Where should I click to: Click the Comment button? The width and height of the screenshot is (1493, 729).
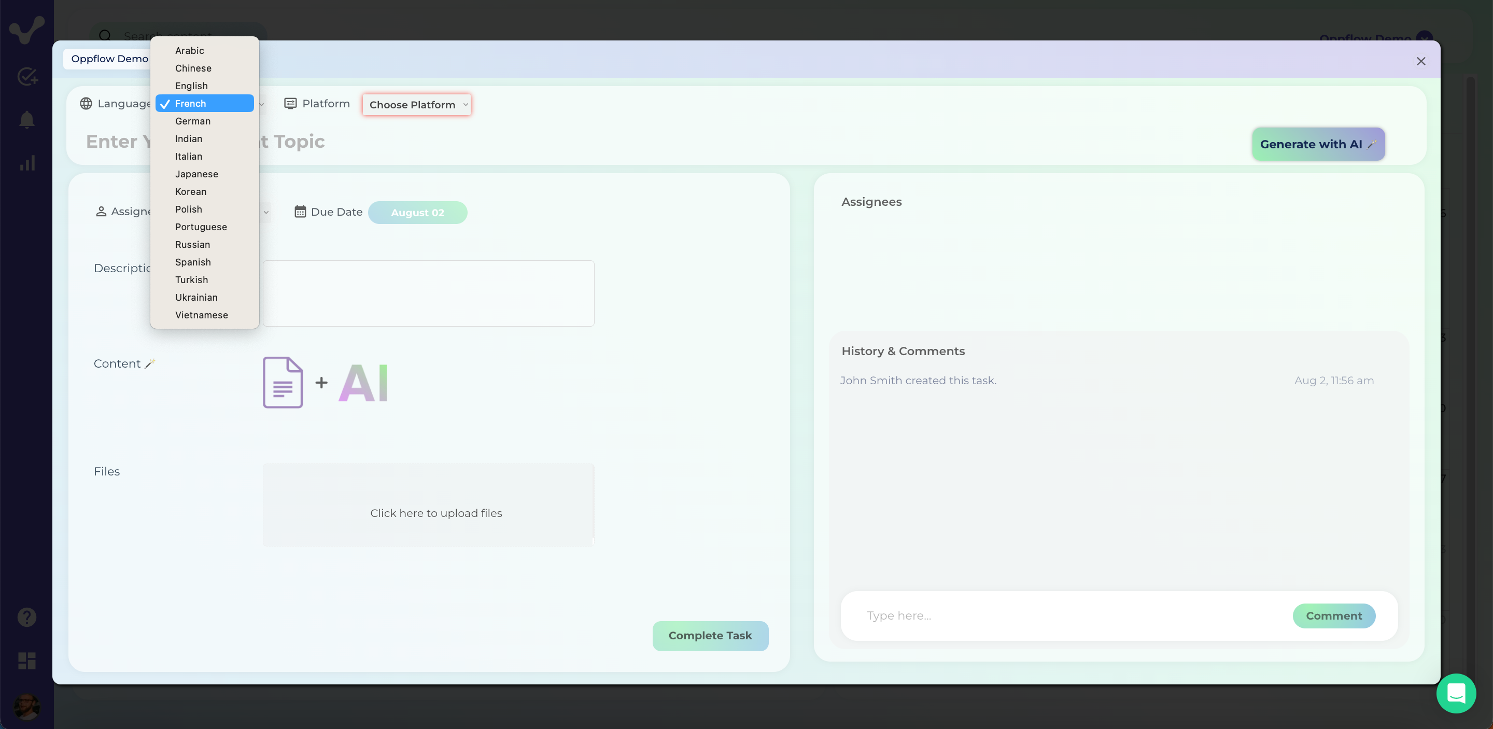(x=1334, y=615)
